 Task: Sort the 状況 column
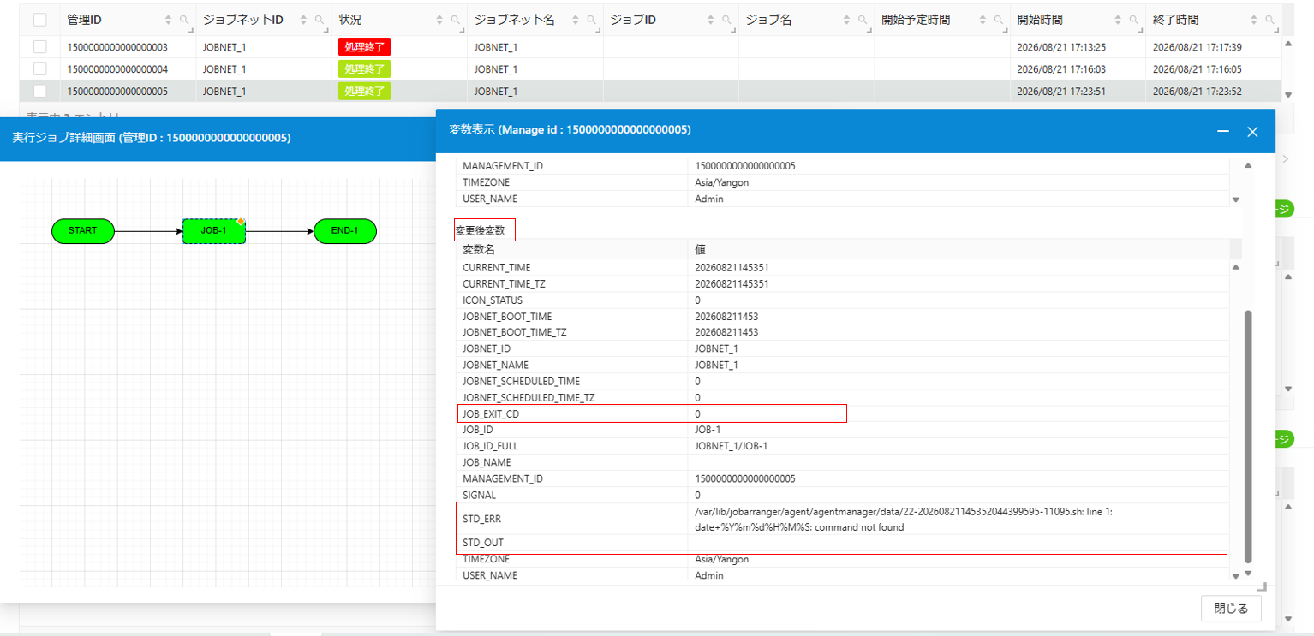tap(440, 20)
